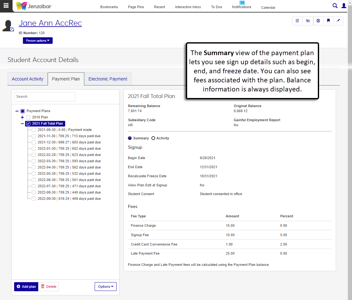Click the payment plan Search field
This screenshot has width=352, height=300.
(45, 96)
